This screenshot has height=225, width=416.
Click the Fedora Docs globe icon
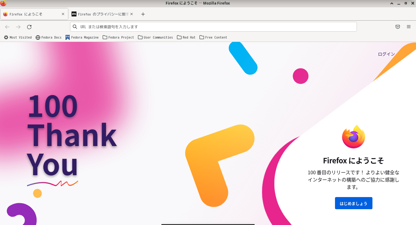click(x=38, y=37)
